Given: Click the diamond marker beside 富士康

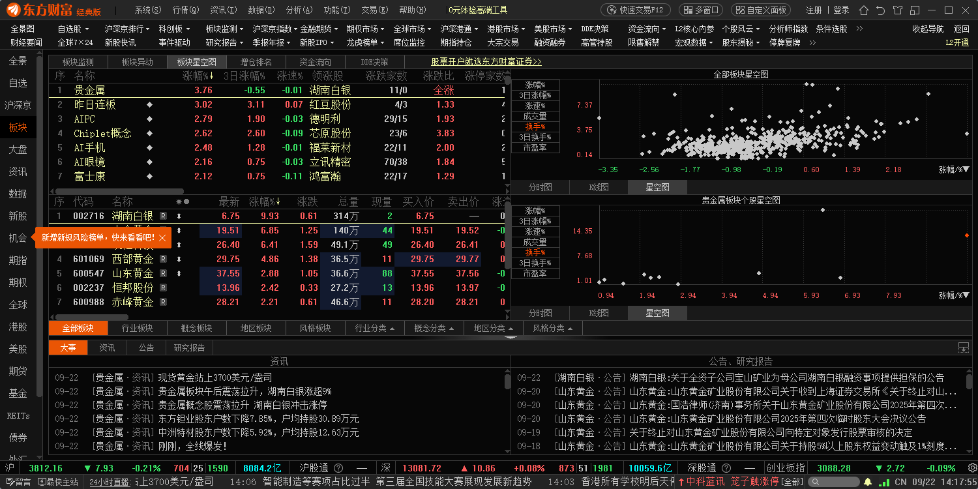Looking at the screenshot, I should [x=150, y=177].
